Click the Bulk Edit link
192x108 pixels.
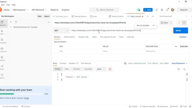click(x=184, y=46)
